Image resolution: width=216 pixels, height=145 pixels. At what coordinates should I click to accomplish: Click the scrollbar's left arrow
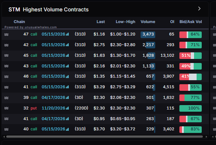tap(4, 137)
